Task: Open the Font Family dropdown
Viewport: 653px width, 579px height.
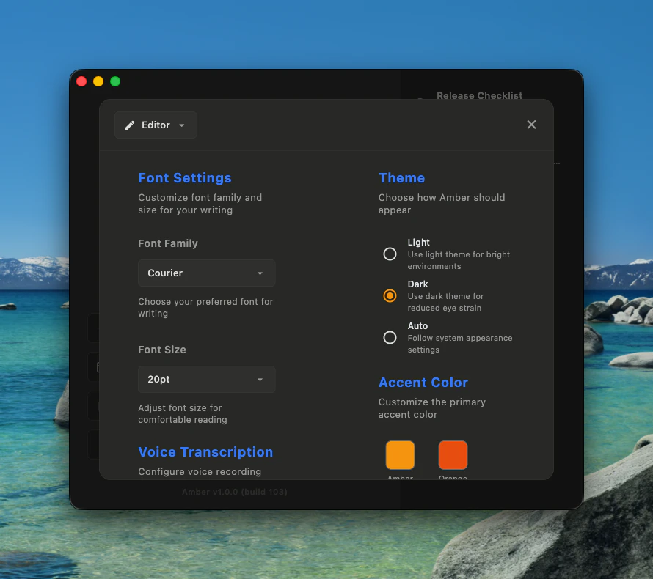Action: pyautogui.click(x=206, y=273)
